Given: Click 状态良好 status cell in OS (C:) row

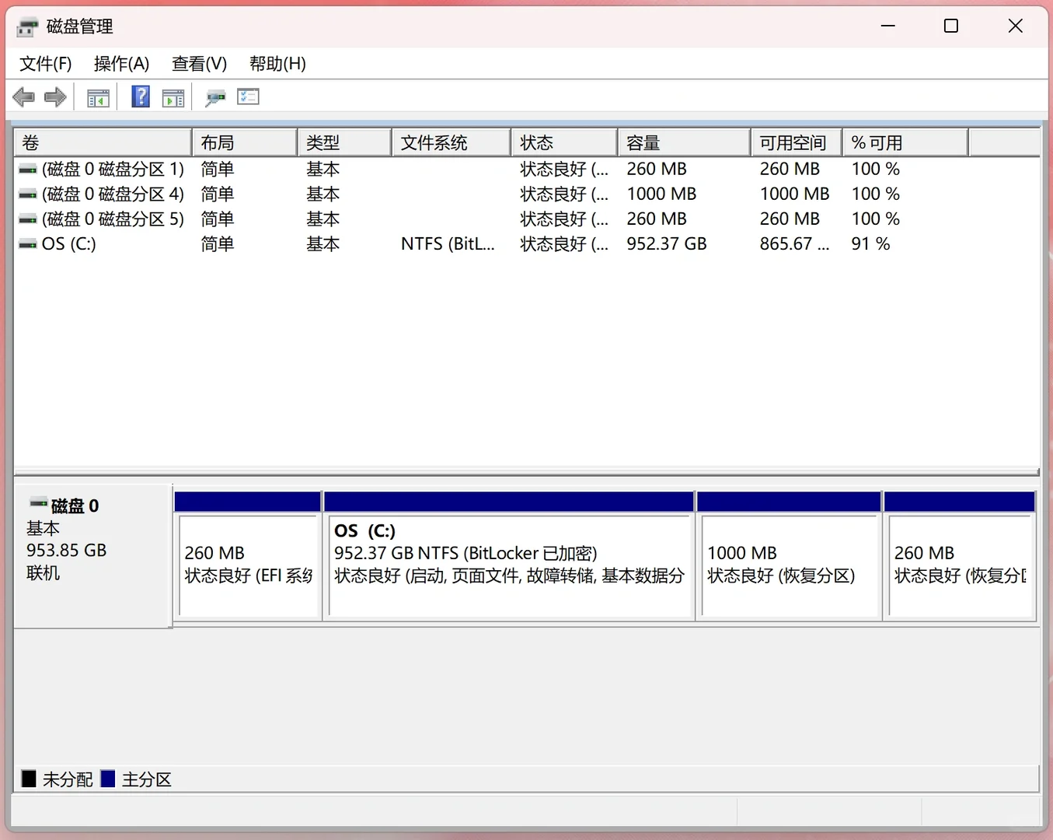Looking at the screenshot, I should (x=564, y=244).
